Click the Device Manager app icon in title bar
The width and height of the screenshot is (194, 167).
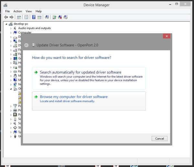(5, 5)
